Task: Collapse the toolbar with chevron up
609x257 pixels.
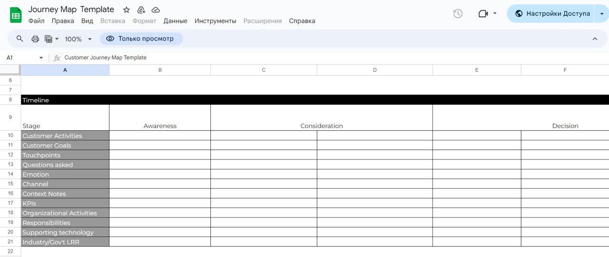Action: coord(595,39)
